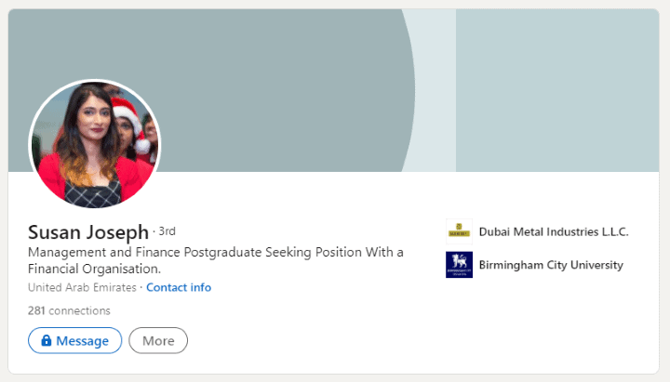Click the light blue right section of banner

557,90
